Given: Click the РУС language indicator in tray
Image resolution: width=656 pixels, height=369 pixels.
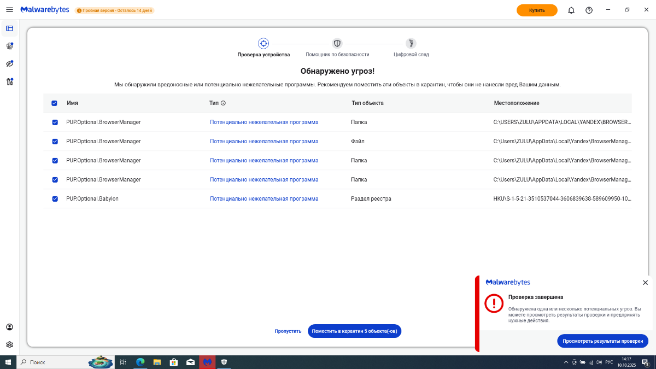Looking at the screenshot, I should pos(609,362).
